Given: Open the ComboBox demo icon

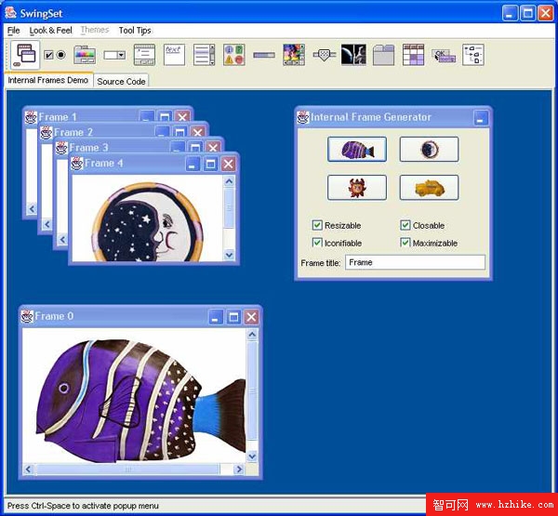Looking at the screenshot, I should point(114,55).
